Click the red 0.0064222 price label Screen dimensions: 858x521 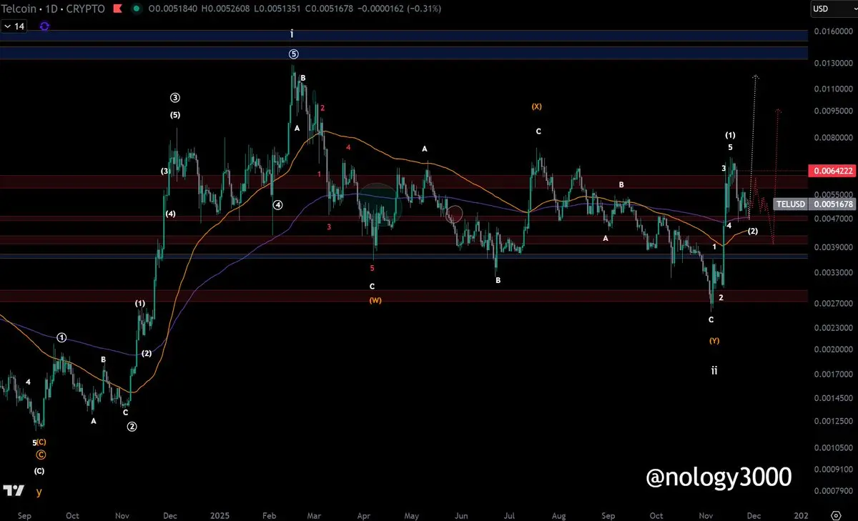pos(832,171)
